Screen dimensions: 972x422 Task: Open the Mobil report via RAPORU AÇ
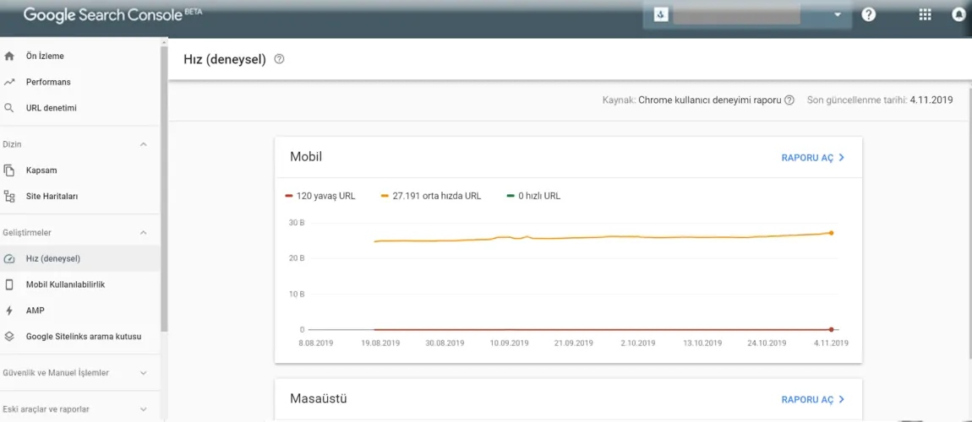813,158
